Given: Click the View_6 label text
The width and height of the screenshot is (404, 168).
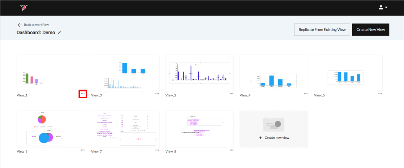Looking at the screenshot, I should pos(22,151).
